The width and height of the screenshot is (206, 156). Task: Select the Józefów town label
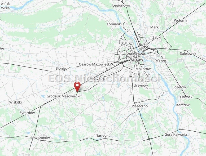pos(179,87)
